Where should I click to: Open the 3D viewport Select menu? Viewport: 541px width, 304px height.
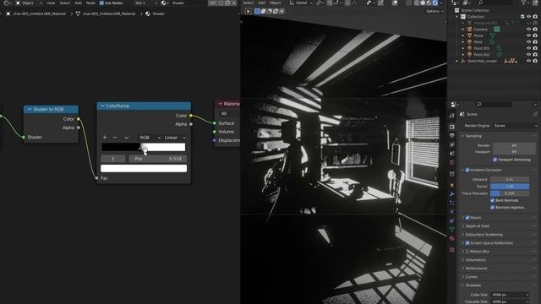[248, 3]
